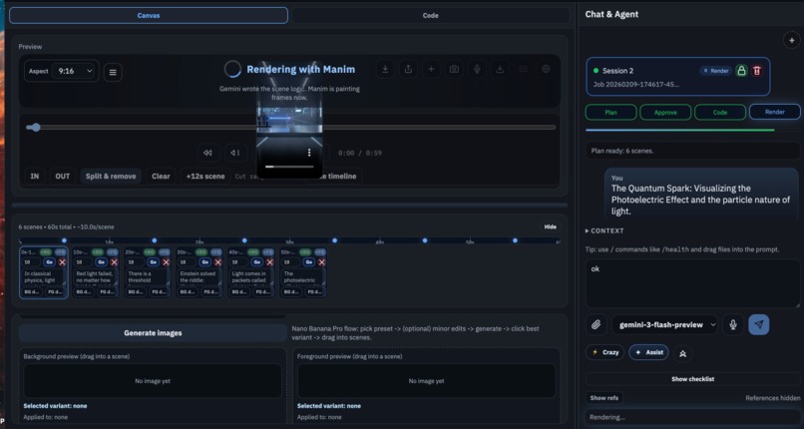Click Show refs

click(x=604, y=398)
